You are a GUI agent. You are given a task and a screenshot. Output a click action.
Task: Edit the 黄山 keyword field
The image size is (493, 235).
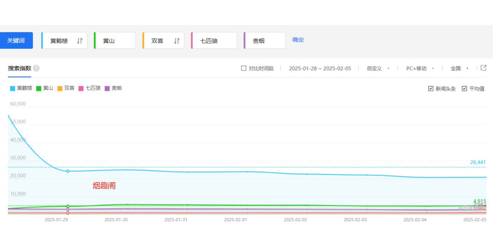coord(115,40)
